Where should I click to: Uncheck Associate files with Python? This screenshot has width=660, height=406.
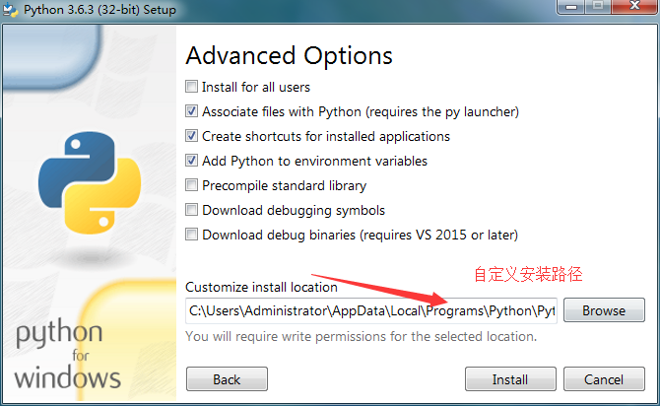(x=191, y=111)
